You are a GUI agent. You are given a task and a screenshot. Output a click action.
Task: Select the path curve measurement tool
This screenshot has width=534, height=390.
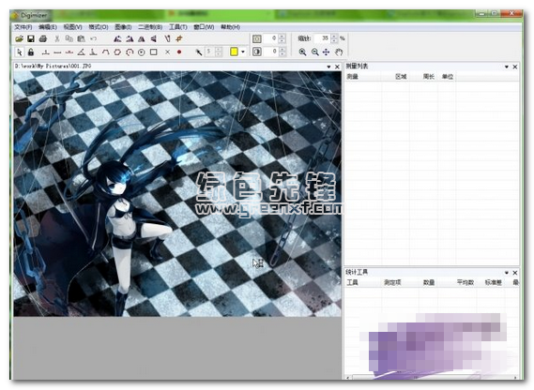click(105, 52)
